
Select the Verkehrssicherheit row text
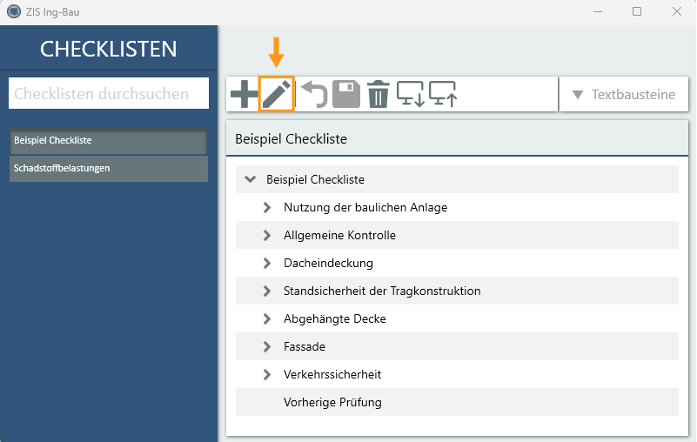[332, 374]
